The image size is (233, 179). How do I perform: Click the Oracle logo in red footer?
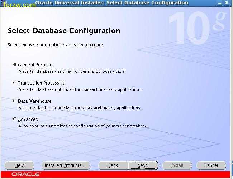26,174
